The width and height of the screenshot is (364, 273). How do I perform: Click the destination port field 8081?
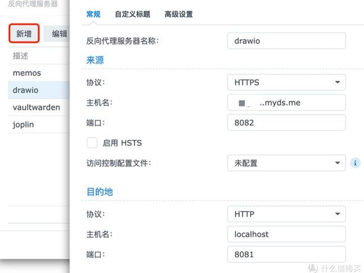[287, 254]
